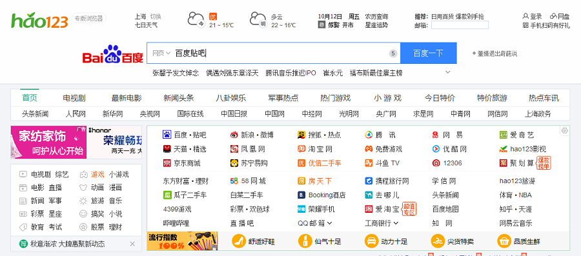The width and height of the screenshot is (581, 256).
Task: Click the 苏宁易购 lion icon
Action: click(x=234, y=163)
